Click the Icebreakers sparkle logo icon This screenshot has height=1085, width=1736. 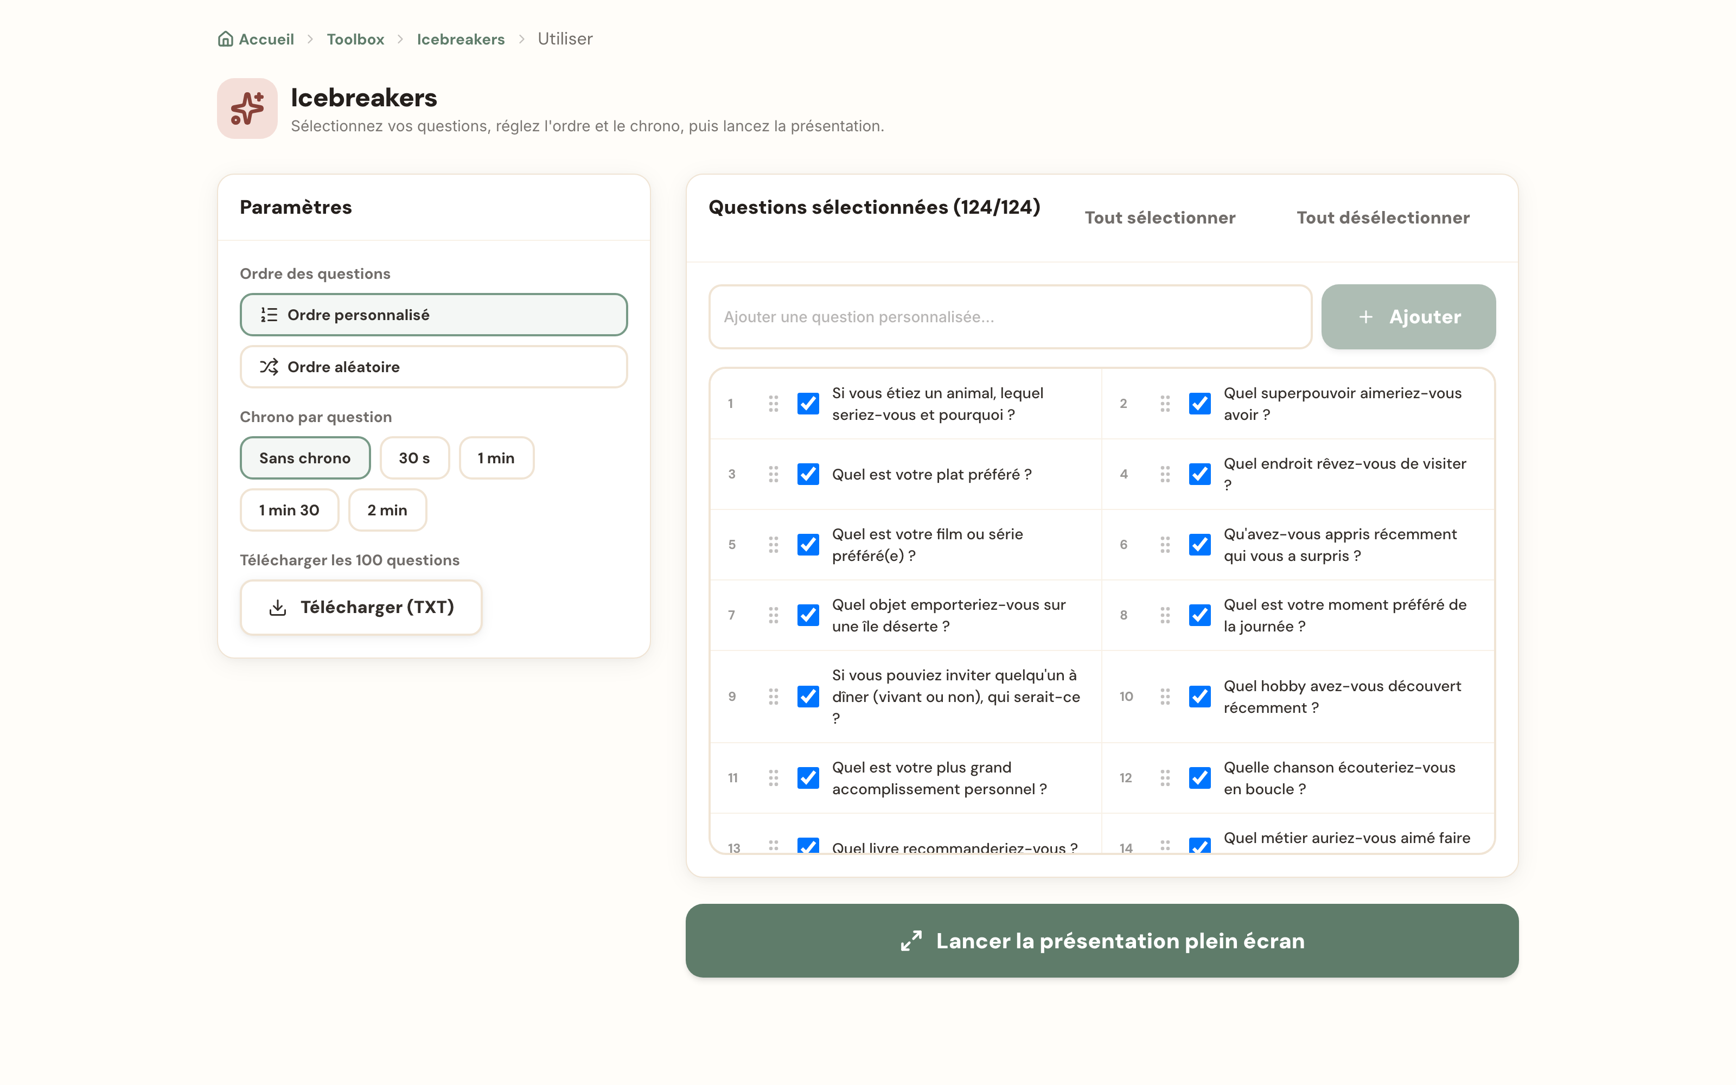click(x=247, y=108)
